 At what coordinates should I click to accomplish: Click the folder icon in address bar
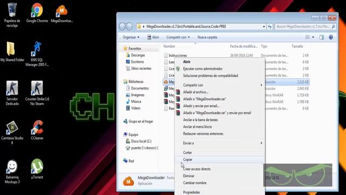139,27
